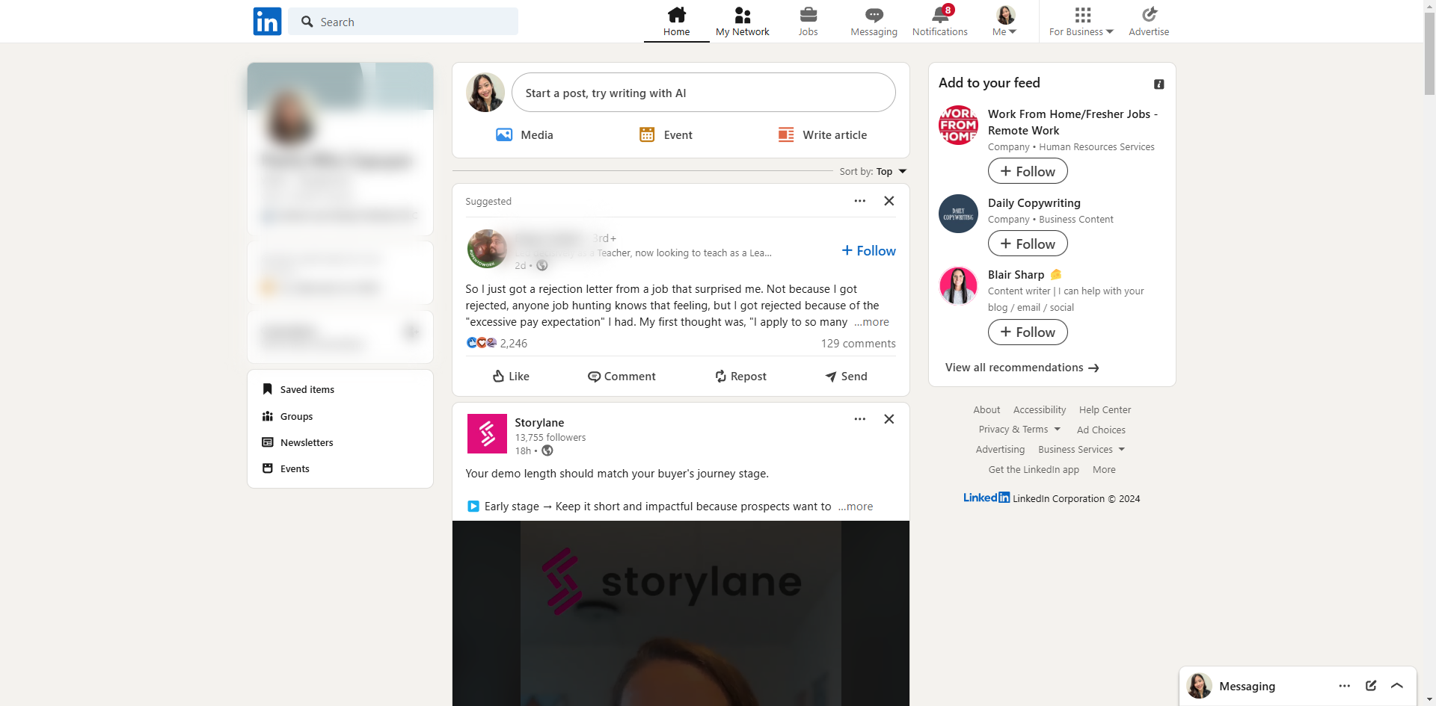
Task: Open the Sort by Top dropdown
Action: 873,172
